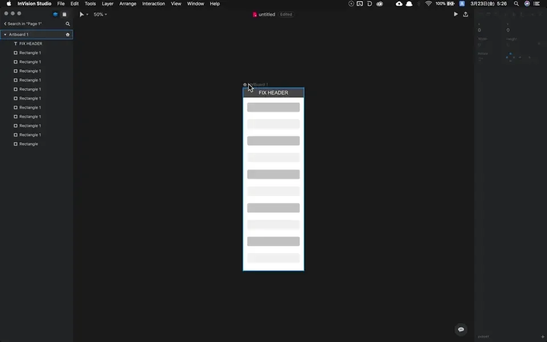547x342 pixels.
Task: Open macOS Spotlight search icon
Action: click(516, 4)
